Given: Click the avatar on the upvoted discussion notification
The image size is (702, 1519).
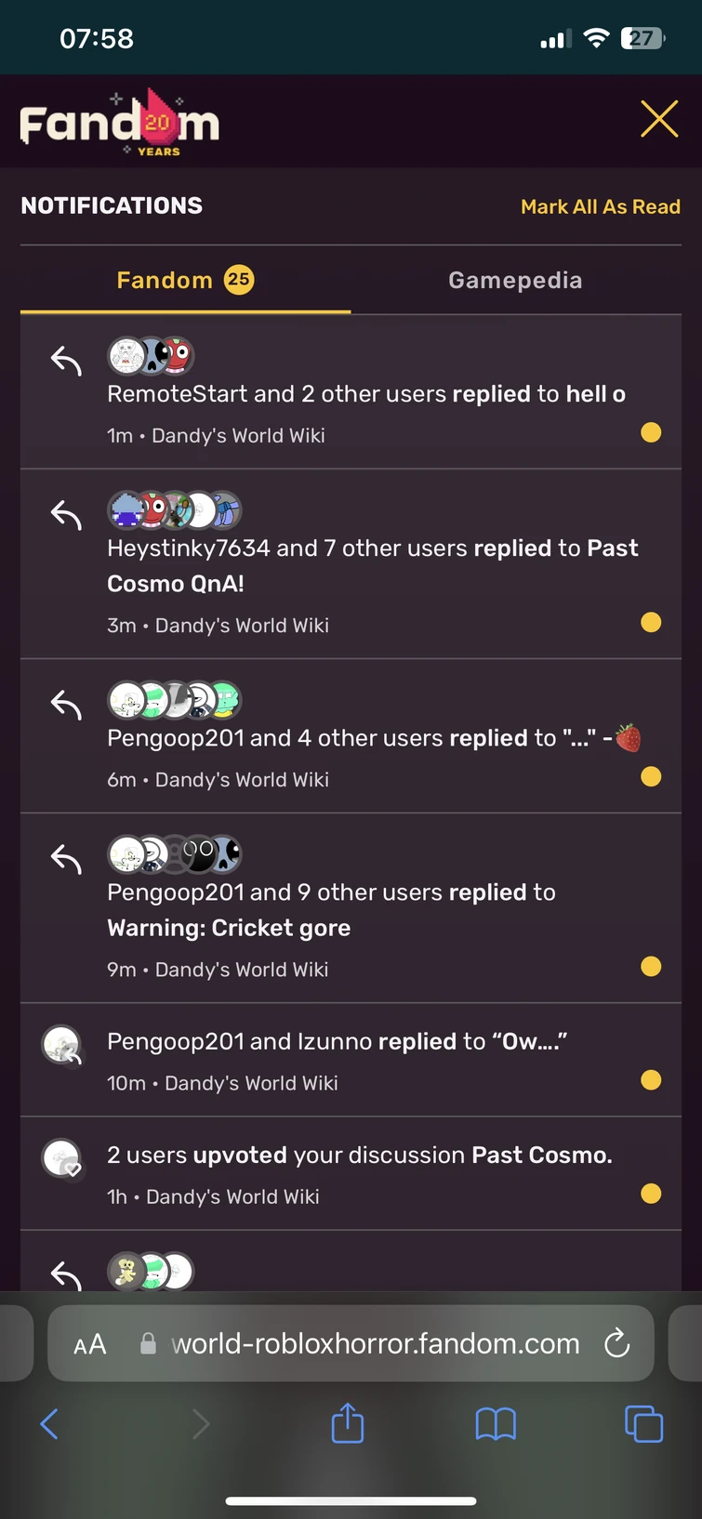Looking at the screenshot, I should tap(62, 1158).
